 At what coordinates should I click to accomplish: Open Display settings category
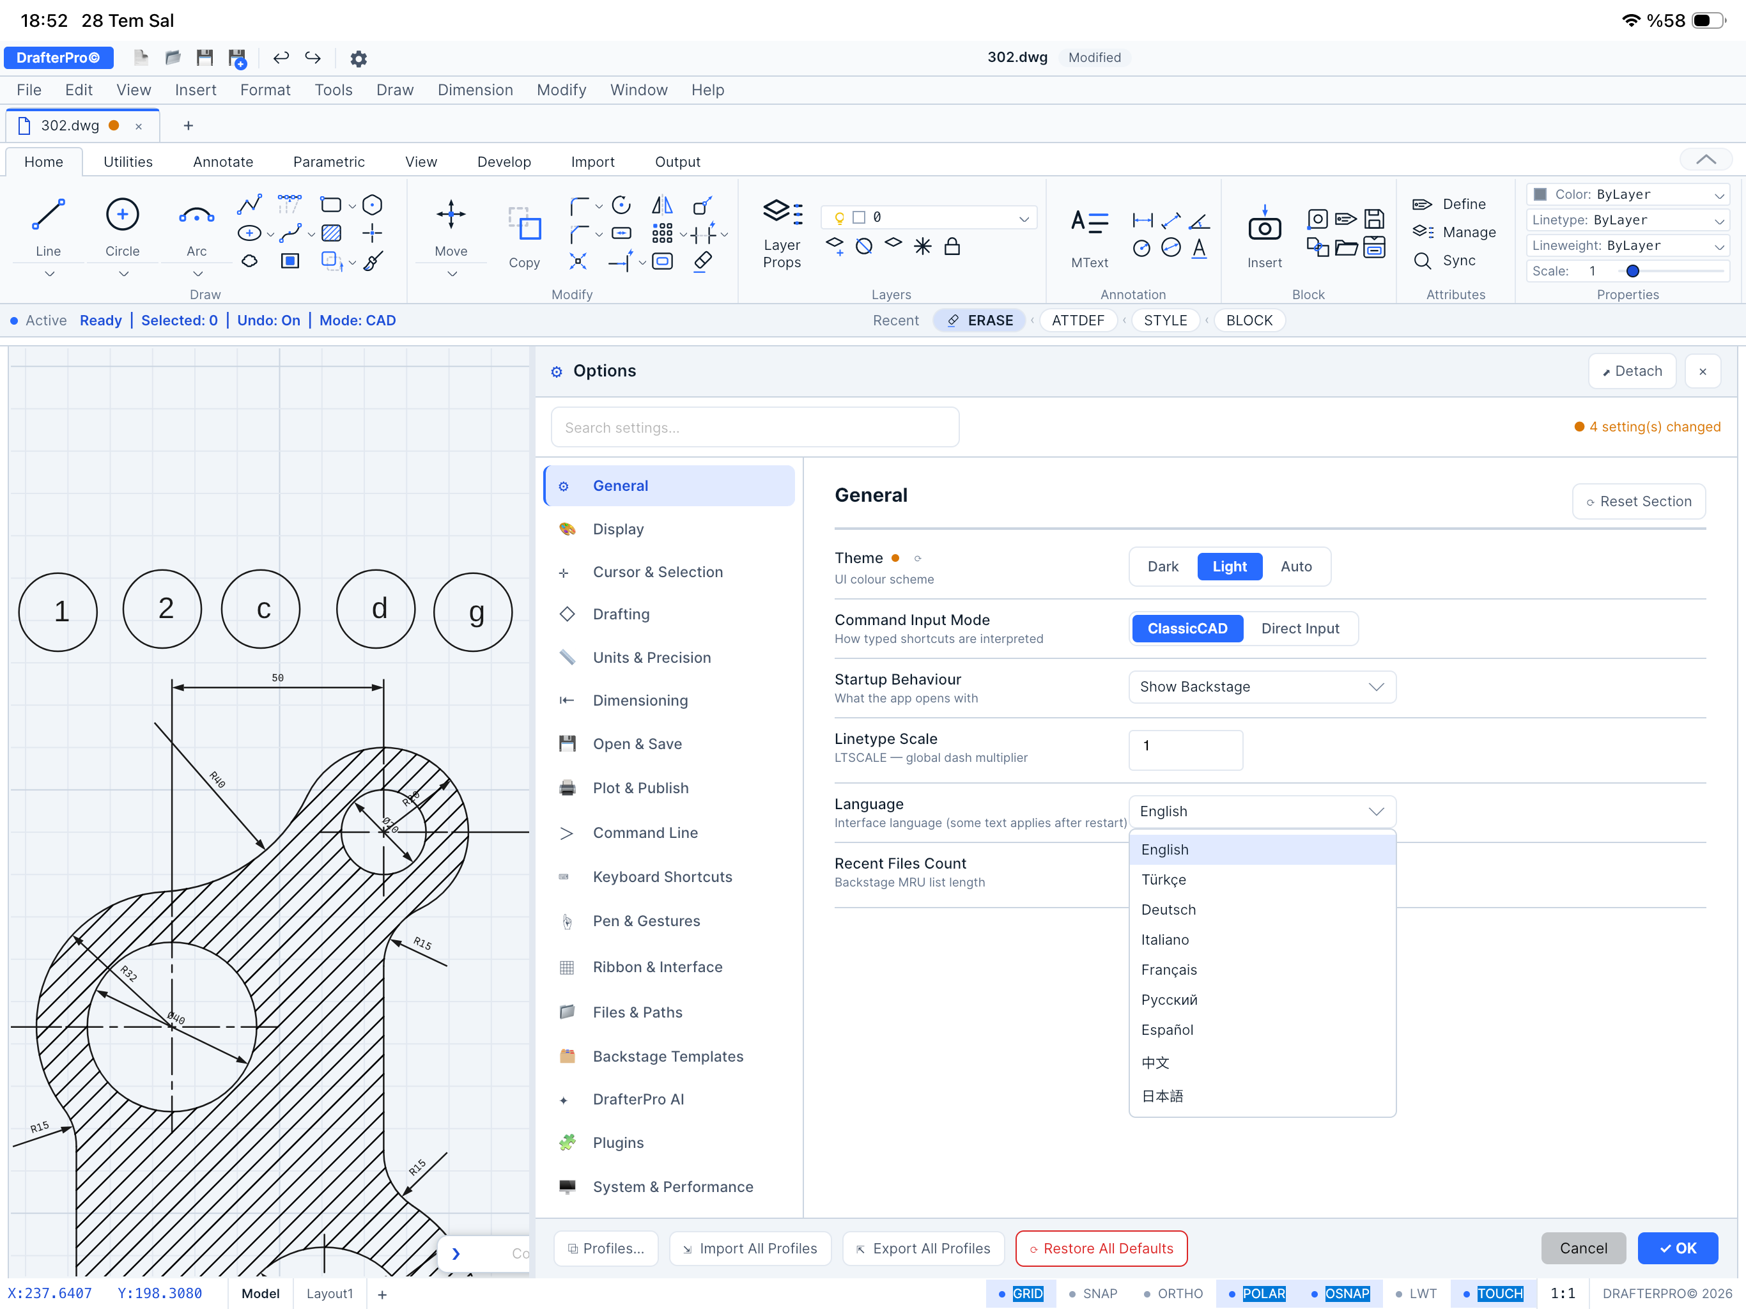pyautogui.click(x=669, y=529)
